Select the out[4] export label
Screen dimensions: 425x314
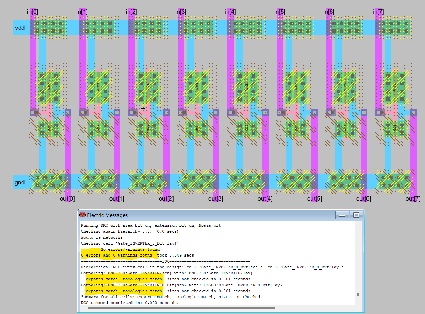coord(265,199)
